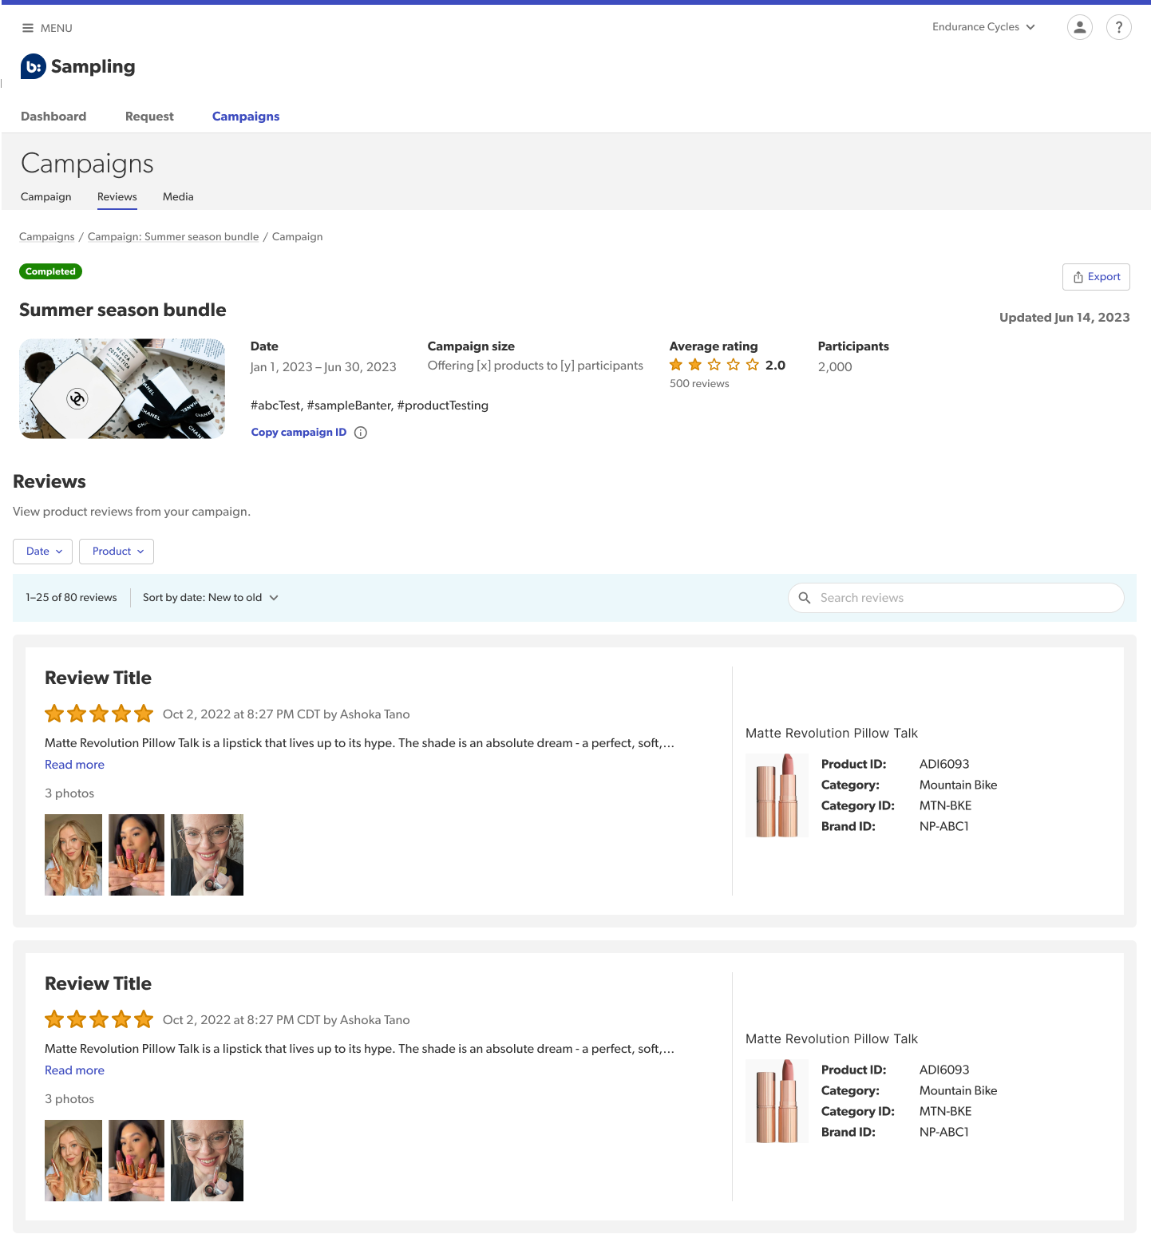
Task: Open Sort by date: New to old dropdown
Action: pos(211,598)
